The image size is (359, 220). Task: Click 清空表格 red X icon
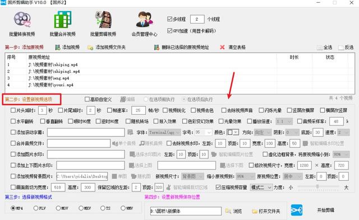[x=222, y=47]
